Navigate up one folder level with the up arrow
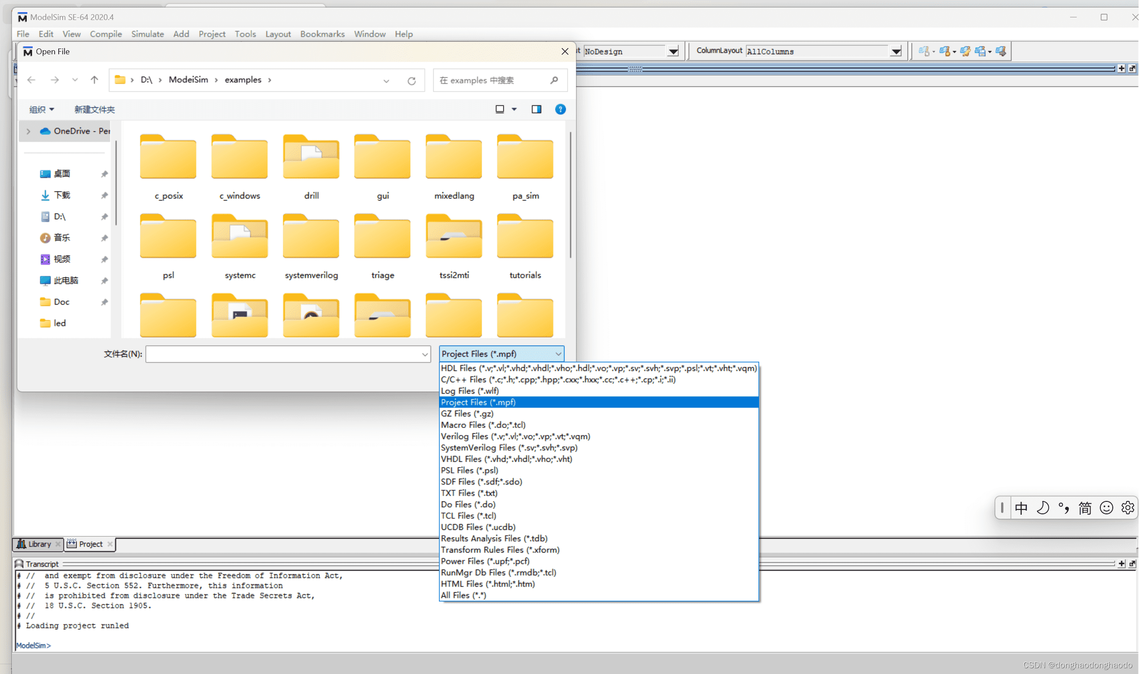 pyautogui.click(x=94, y=80)
